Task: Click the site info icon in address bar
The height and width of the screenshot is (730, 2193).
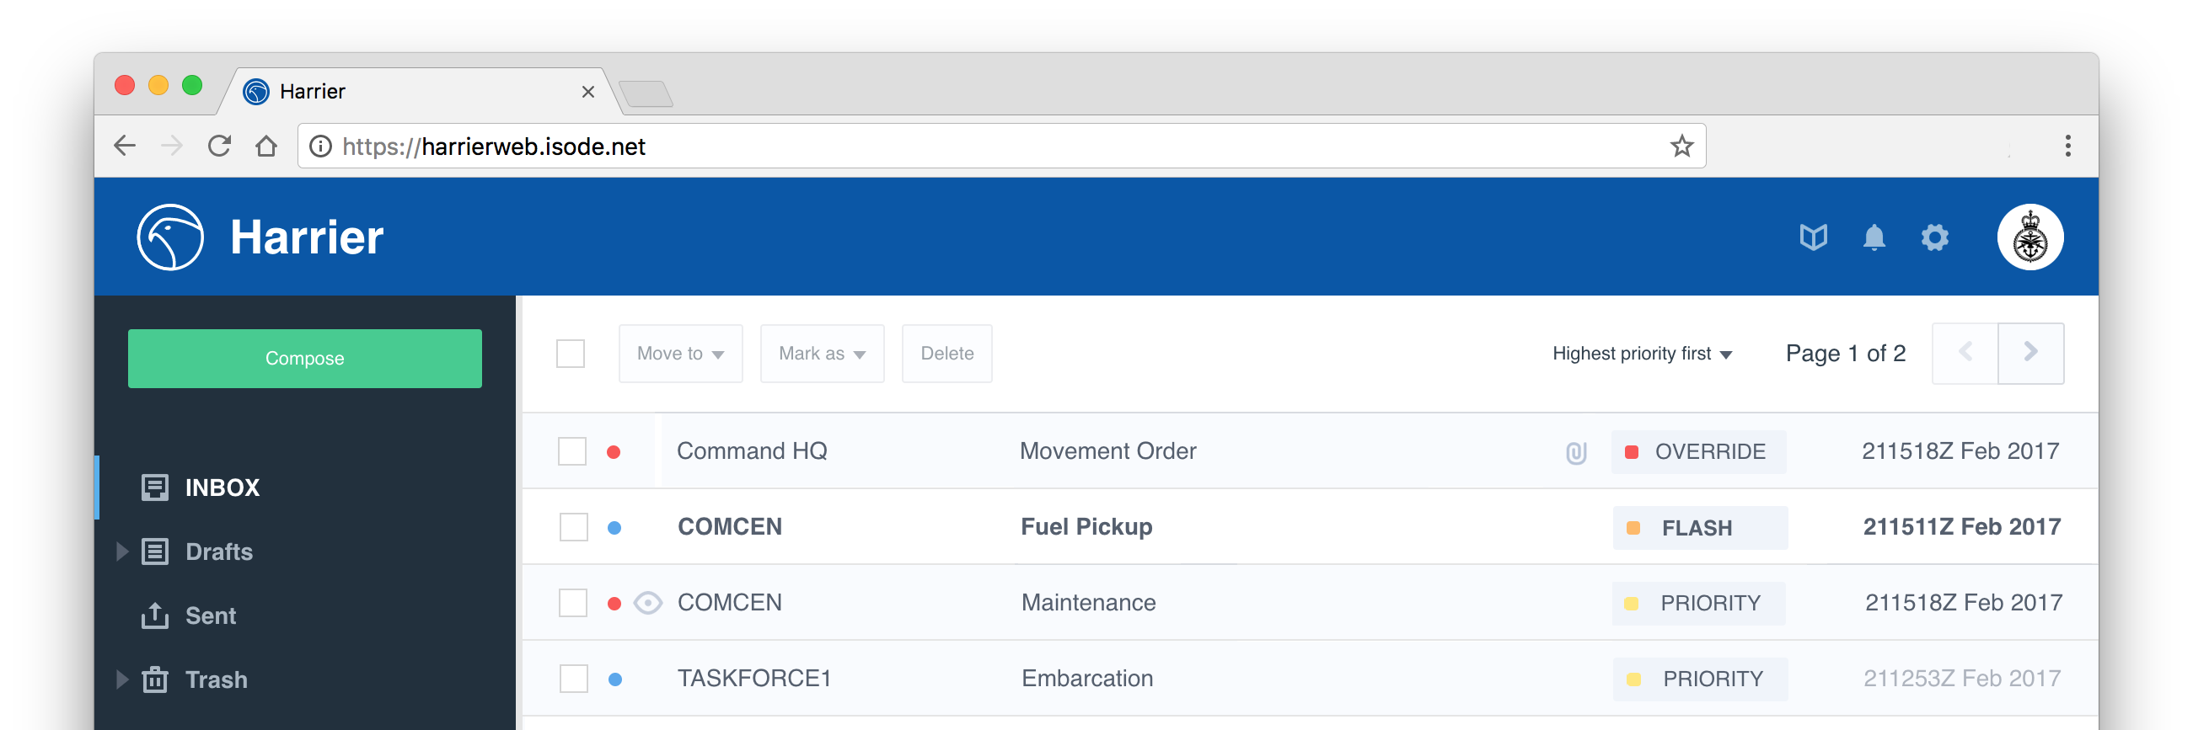Action: click(x=320, y=147)
